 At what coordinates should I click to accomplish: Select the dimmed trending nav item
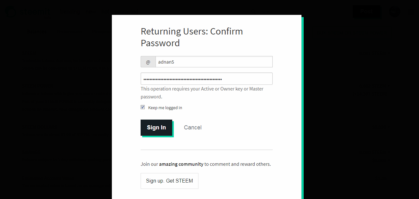[x=70, y=12]
